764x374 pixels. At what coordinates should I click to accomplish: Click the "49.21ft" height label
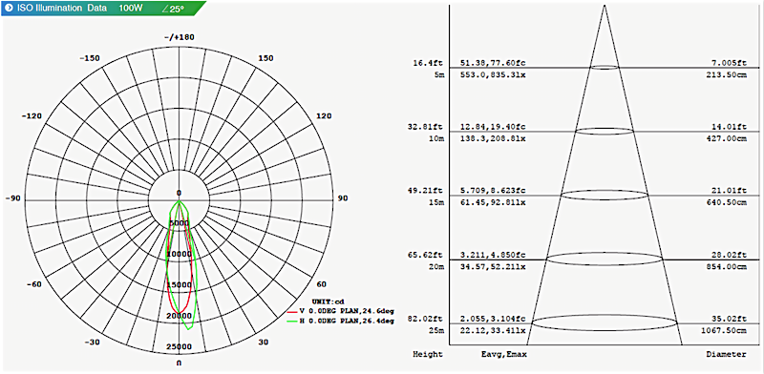point(425,191)
